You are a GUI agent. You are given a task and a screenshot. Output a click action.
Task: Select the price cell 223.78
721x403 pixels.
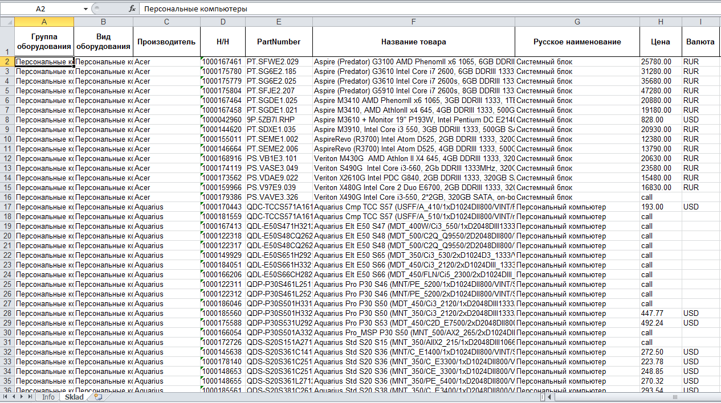point(661,361)
